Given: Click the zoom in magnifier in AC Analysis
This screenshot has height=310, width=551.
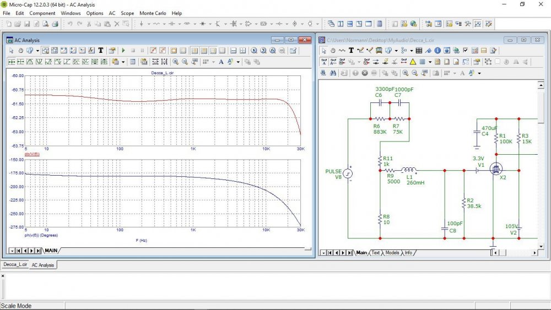Looking at the screenshot, I should pos(176,62).
